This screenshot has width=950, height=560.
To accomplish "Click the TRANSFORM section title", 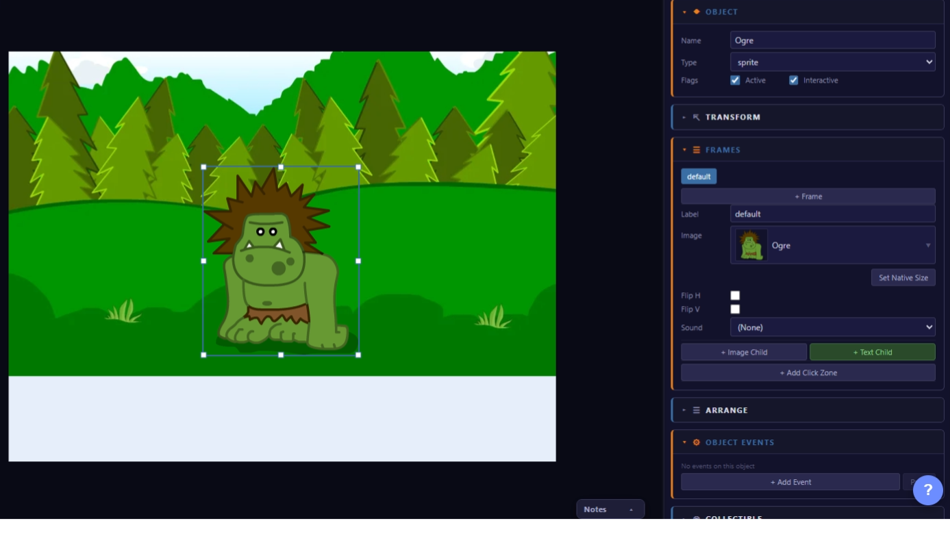I will click(733, 117).
